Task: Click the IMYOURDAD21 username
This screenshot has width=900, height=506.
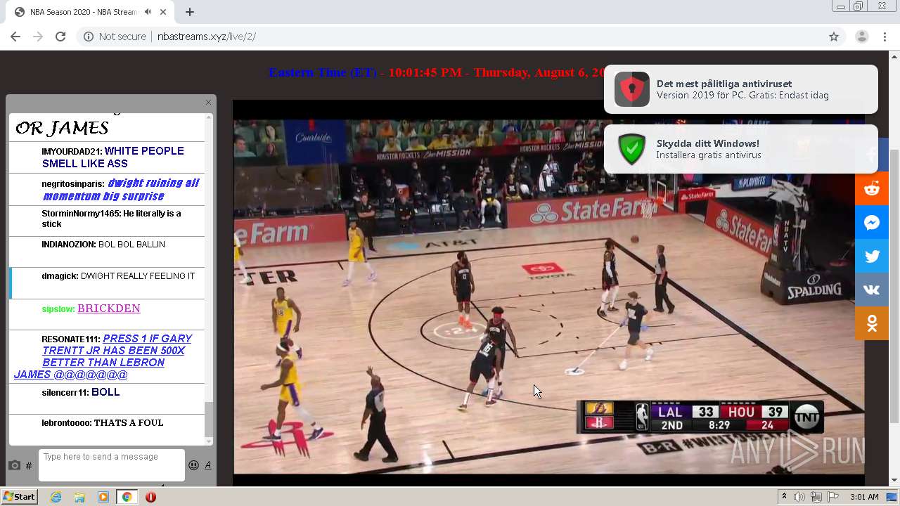Action: pos(72,152)
